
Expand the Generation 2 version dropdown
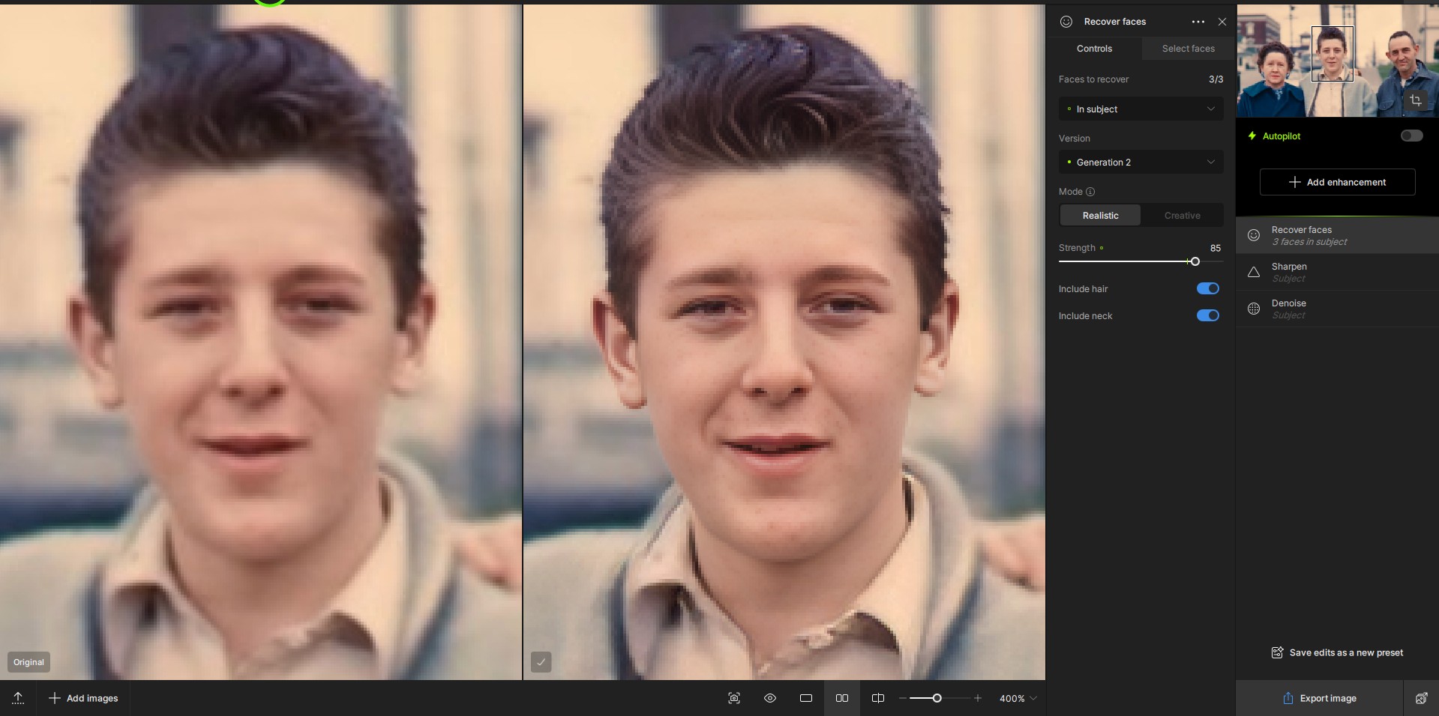click(1141, 163)
